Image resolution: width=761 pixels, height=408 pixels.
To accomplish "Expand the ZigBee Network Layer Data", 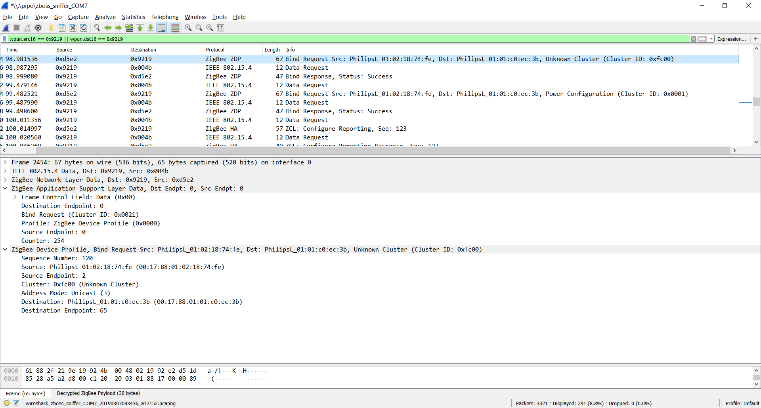I will point(5,180).
